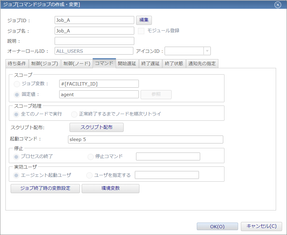Viewport: 287px width, 235px height.
Task: Select 正常終了するまでノードを順次リトライ radio button
Action: point(74,114)
